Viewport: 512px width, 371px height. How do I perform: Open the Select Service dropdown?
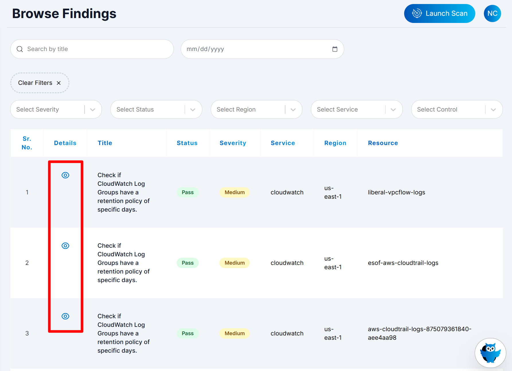pyautogui.click(x=393, y=110)
